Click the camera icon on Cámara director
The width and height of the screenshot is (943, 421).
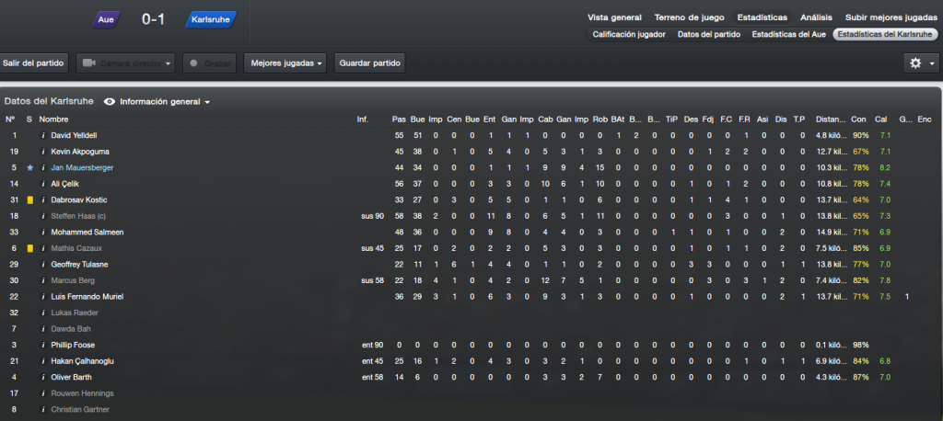click(89, 63)
